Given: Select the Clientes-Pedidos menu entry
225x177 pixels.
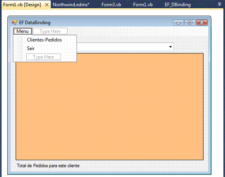Looking at the screenshot, I should 44,40.
